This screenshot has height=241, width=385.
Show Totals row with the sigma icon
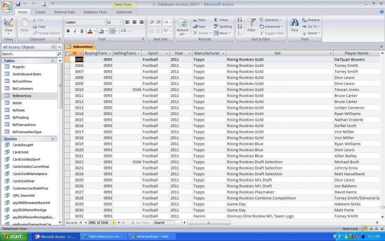[221, 20]
